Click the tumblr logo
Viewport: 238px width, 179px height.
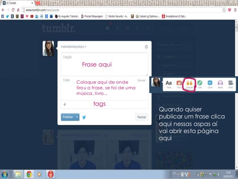[59, 28]
